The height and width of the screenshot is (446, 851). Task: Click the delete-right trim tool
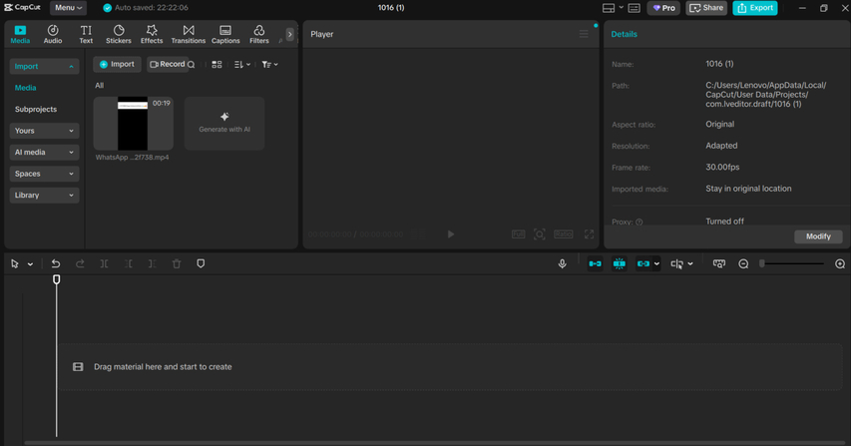pos(152,263)
